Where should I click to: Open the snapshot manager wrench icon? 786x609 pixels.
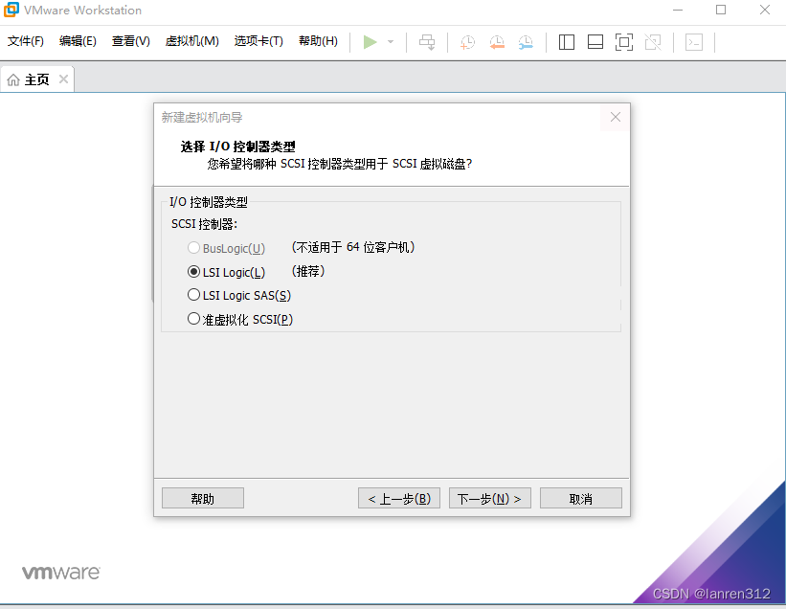(526, 42)
